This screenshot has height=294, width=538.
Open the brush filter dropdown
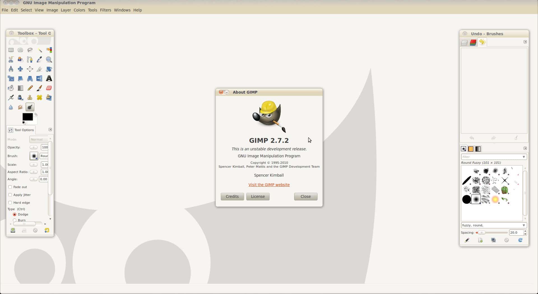[523, 157]
